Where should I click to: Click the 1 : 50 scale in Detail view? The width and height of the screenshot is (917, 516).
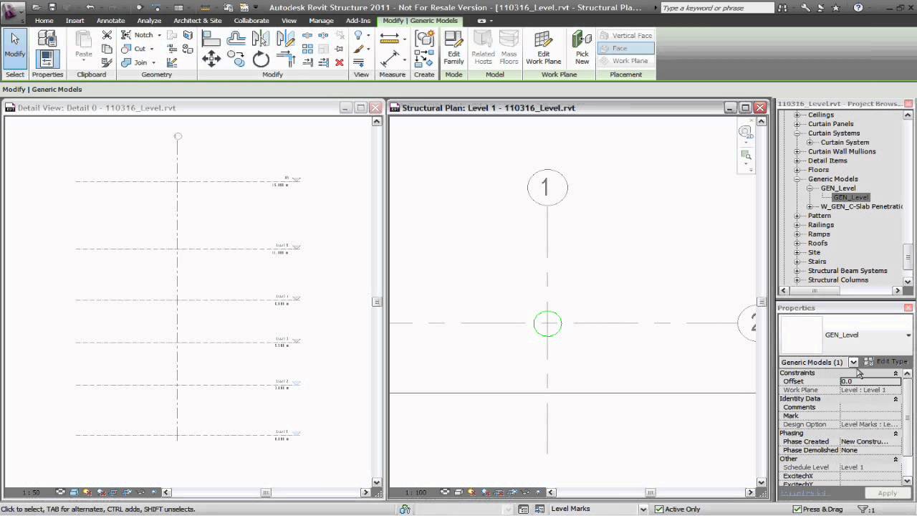tap(31, 492)
